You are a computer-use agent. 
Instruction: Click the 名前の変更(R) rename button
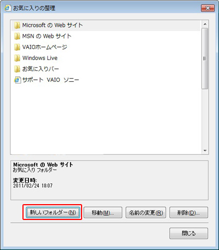146,212
